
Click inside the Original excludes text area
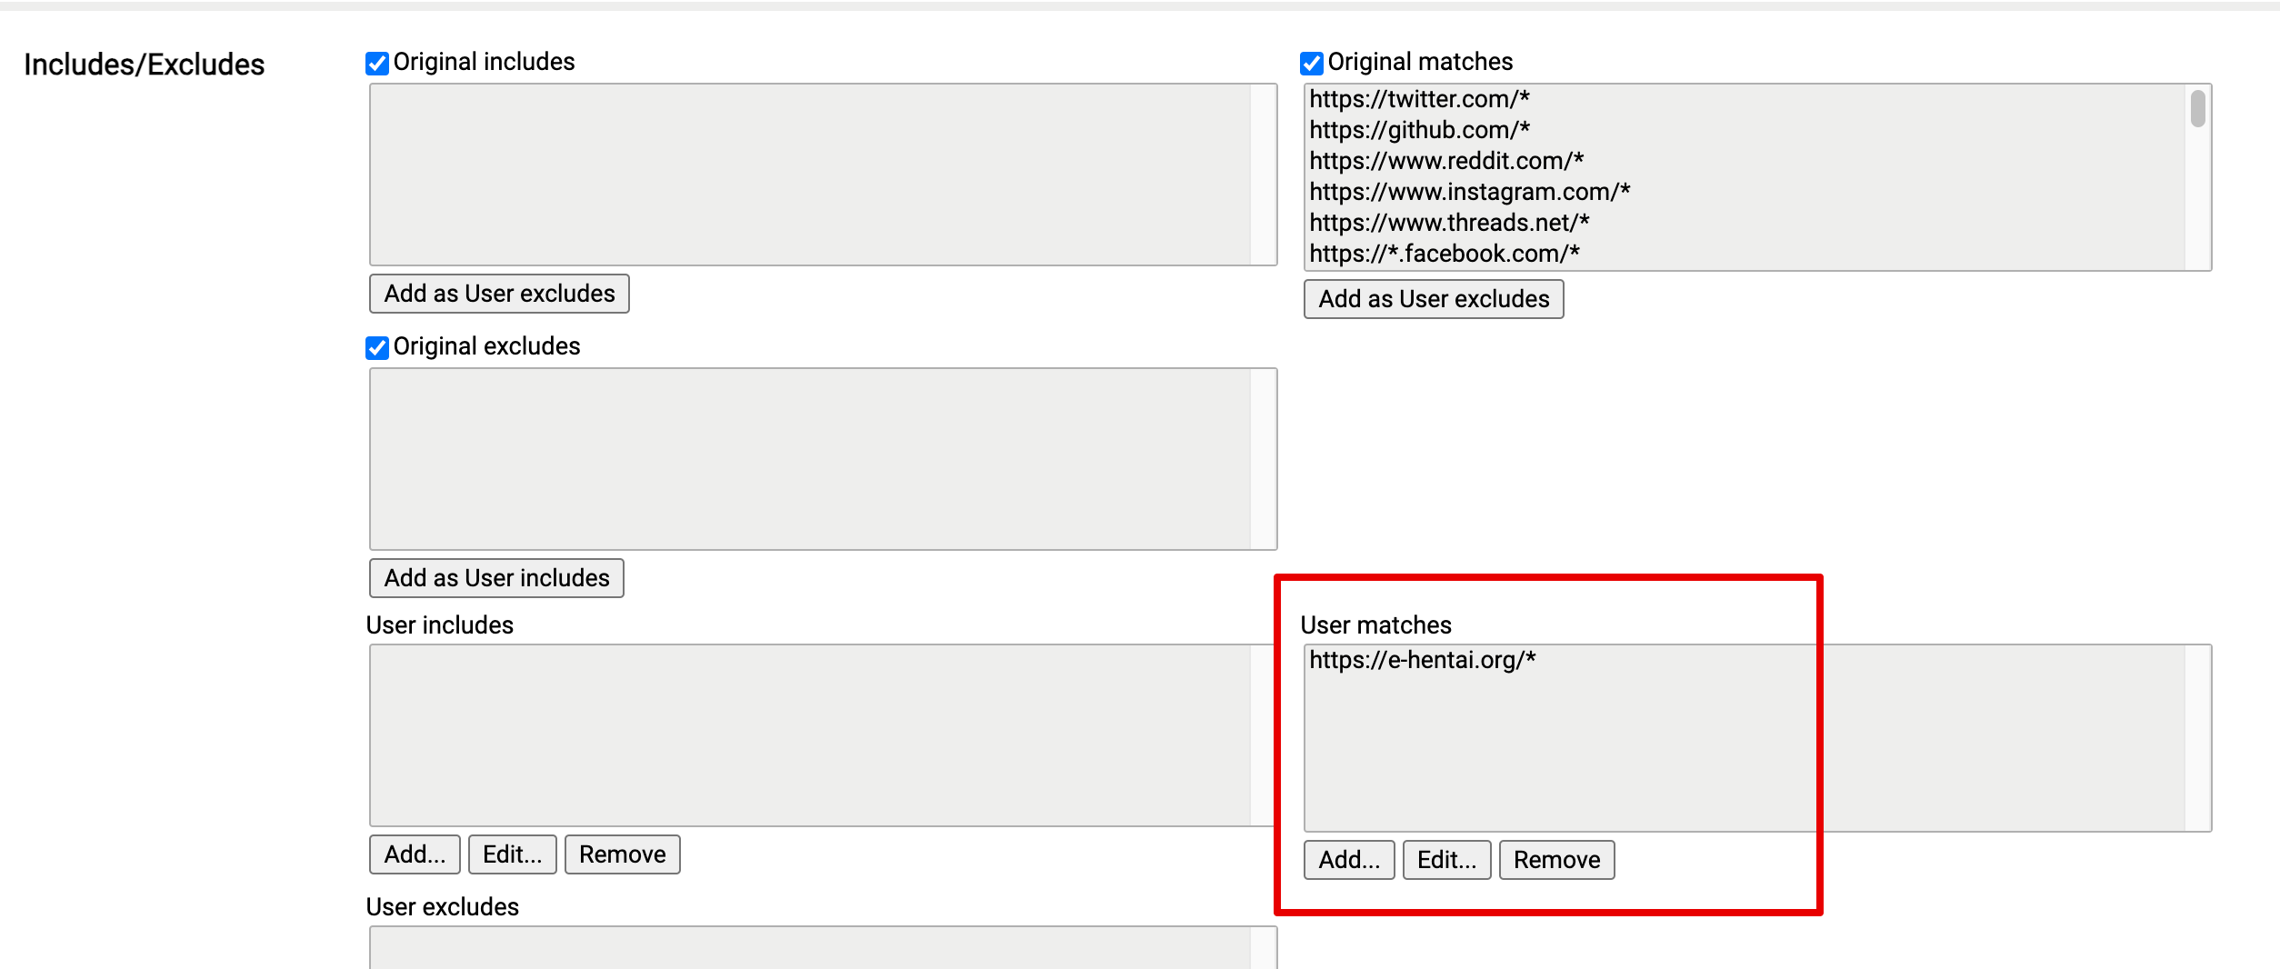(x=818, y=459)
